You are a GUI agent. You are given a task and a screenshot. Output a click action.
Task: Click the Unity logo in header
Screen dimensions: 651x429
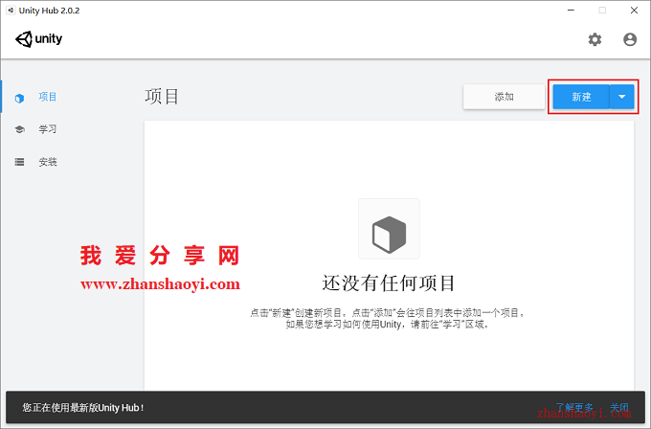coord(38,39)
